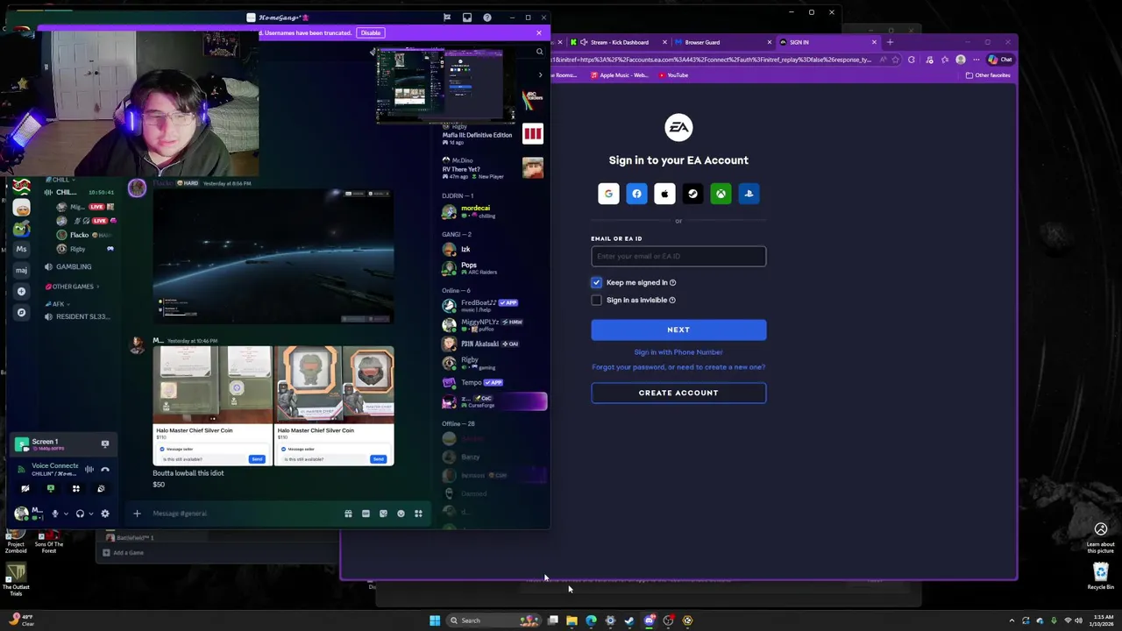Open Discord user settings gear

pyautogui.click(x=105, y=514)
